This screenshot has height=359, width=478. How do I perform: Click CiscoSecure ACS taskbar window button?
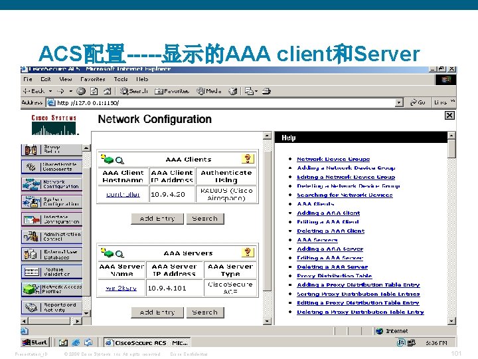point(147,343)
